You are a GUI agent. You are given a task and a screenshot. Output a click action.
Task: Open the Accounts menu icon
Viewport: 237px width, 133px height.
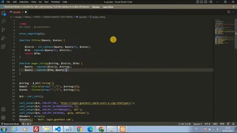point(3,109)
